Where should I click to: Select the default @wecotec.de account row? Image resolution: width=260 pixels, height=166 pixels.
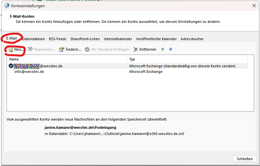pyautogui.click(x=127, y=66)
